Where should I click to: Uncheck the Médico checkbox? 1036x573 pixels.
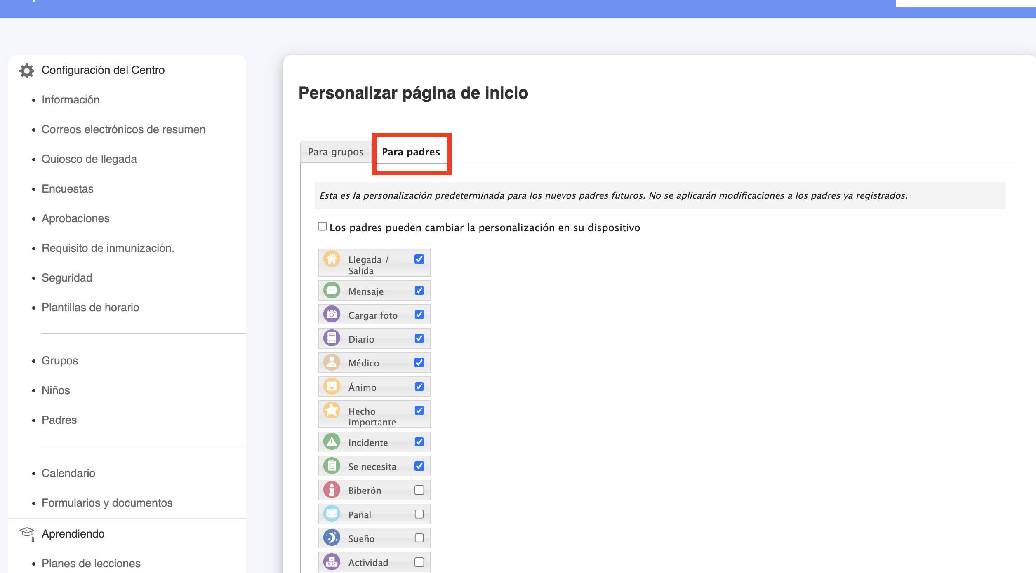click(419, 362)
